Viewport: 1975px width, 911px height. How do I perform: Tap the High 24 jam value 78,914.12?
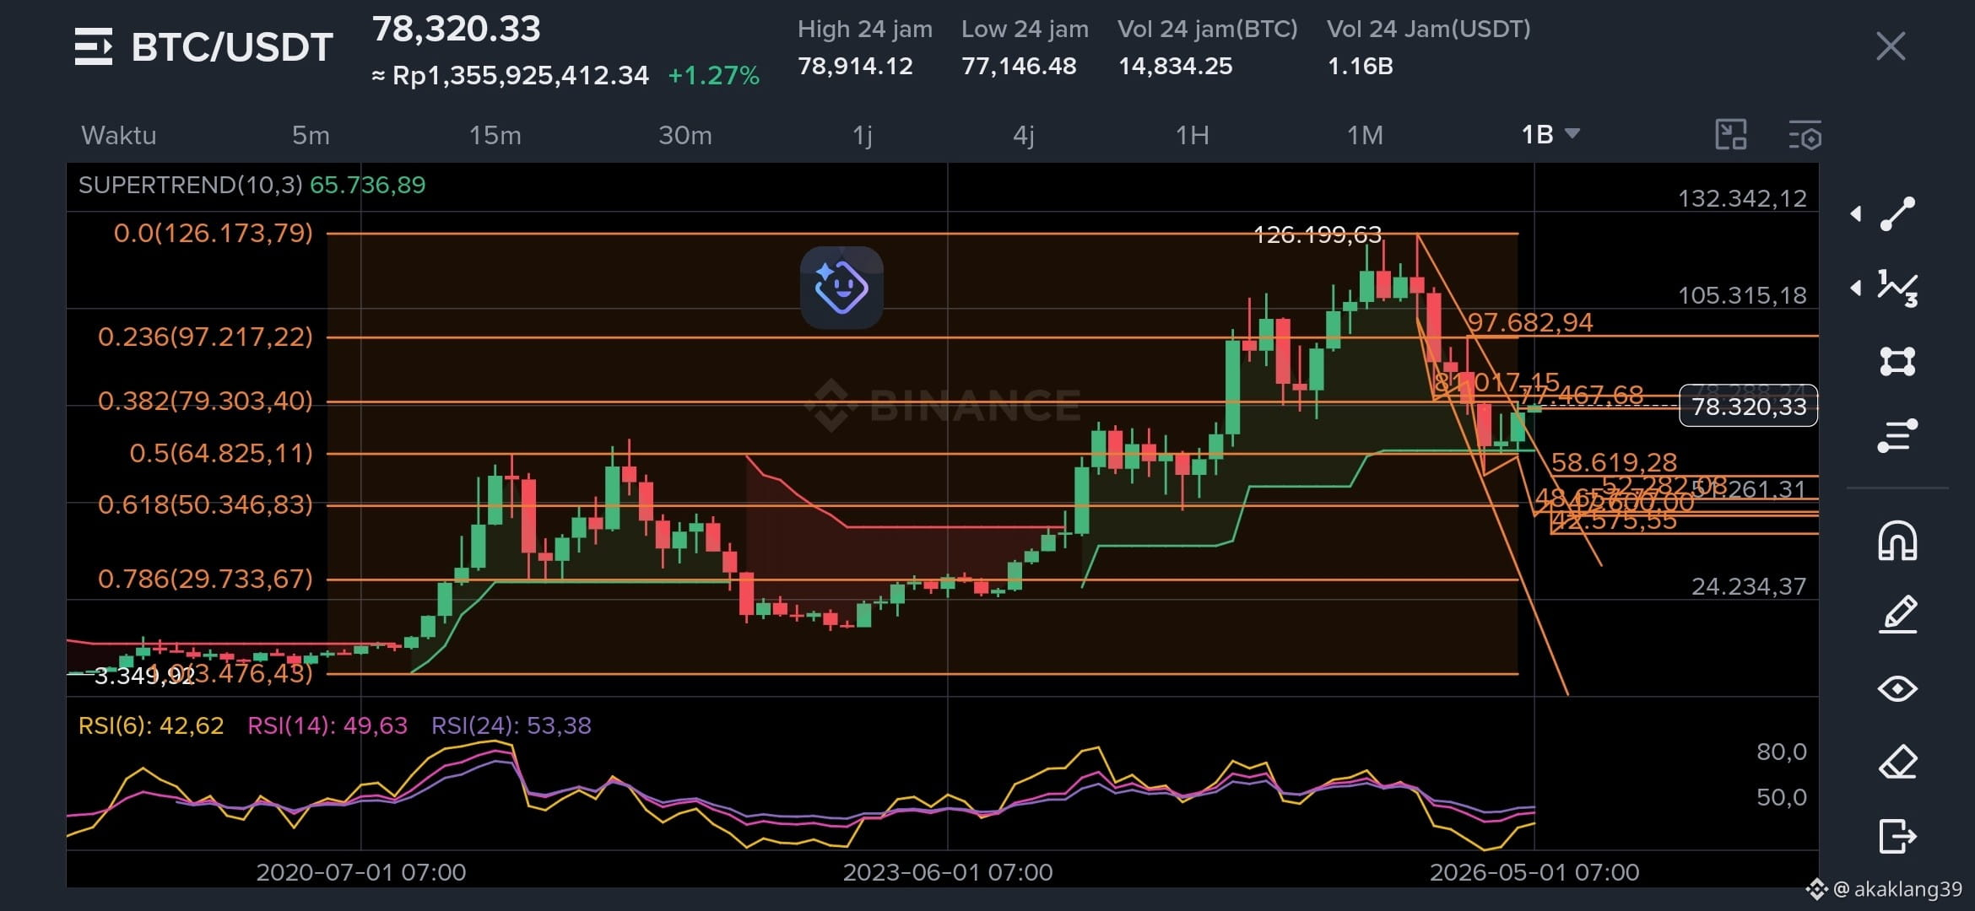click(x=855, y=66)
